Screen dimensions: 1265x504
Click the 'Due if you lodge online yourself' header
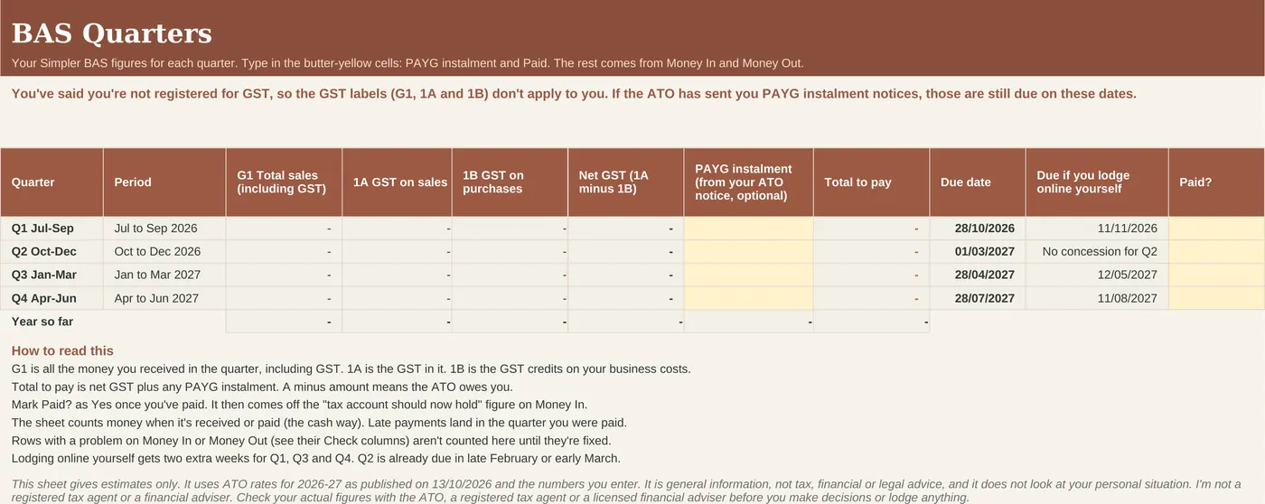1097,182
